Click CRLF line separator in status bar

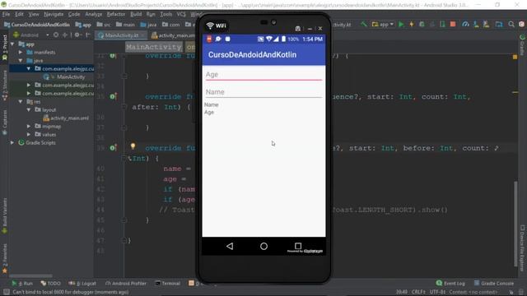[419, 292]
